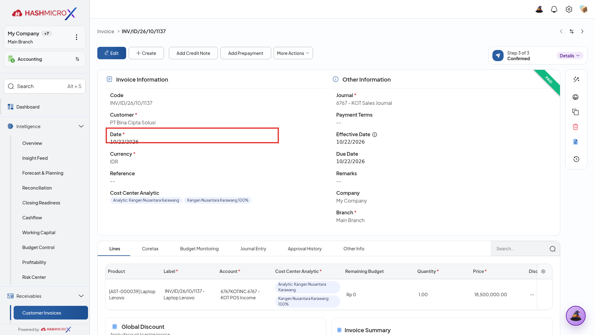This screenshot has width=595, height=335.
Task: Open Risk Center in the sidebar
Action: click(x=34, y=277)
